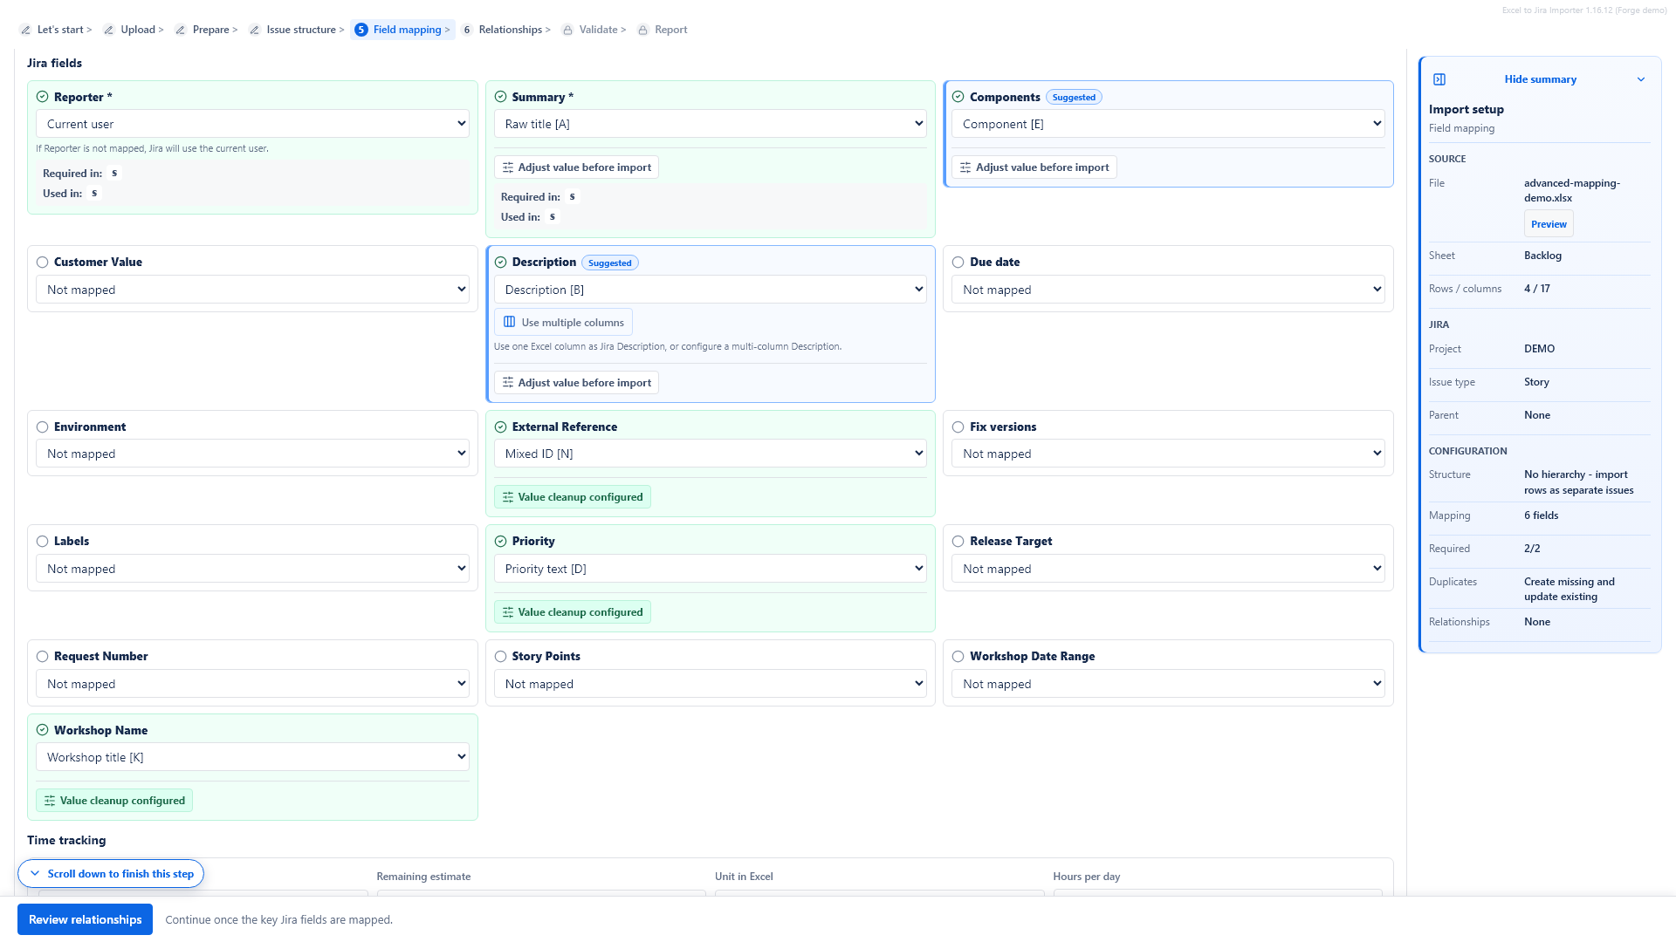Screen dimensions: 1676x942
Task: Click sliders icon in Priority cleanup badge
Action: (x=508, y=612)
